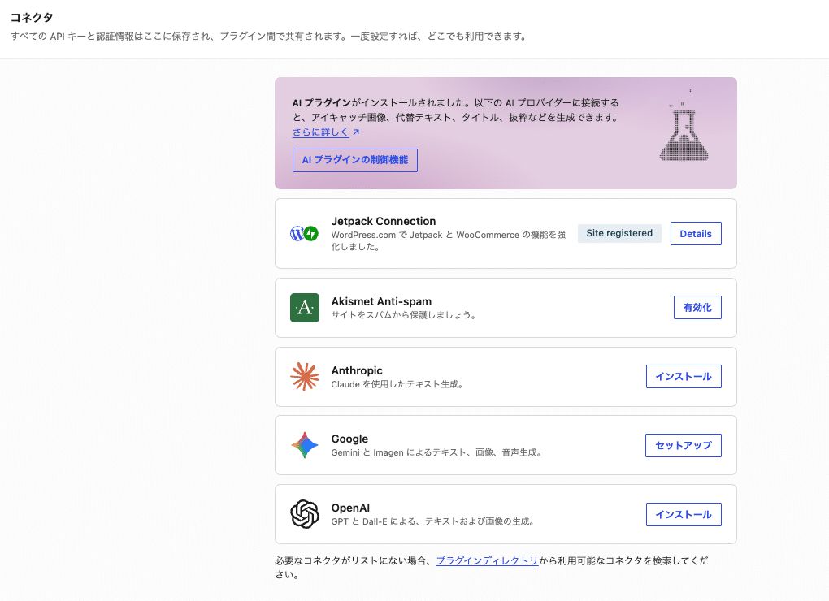Viewport: 829px width, 601px height.
Task: Click the WordPress.com で Jetpack description text
Action: [449, 240]
